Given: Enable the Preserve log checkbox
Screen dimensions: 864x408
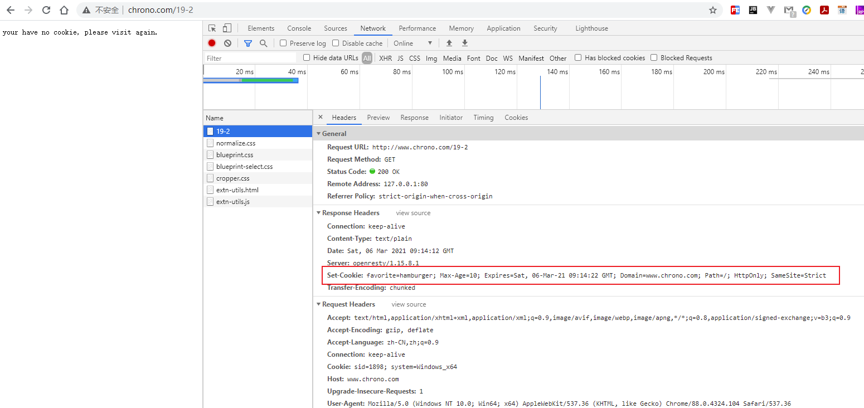Looking at the screenshot, I should click(283, 43).
